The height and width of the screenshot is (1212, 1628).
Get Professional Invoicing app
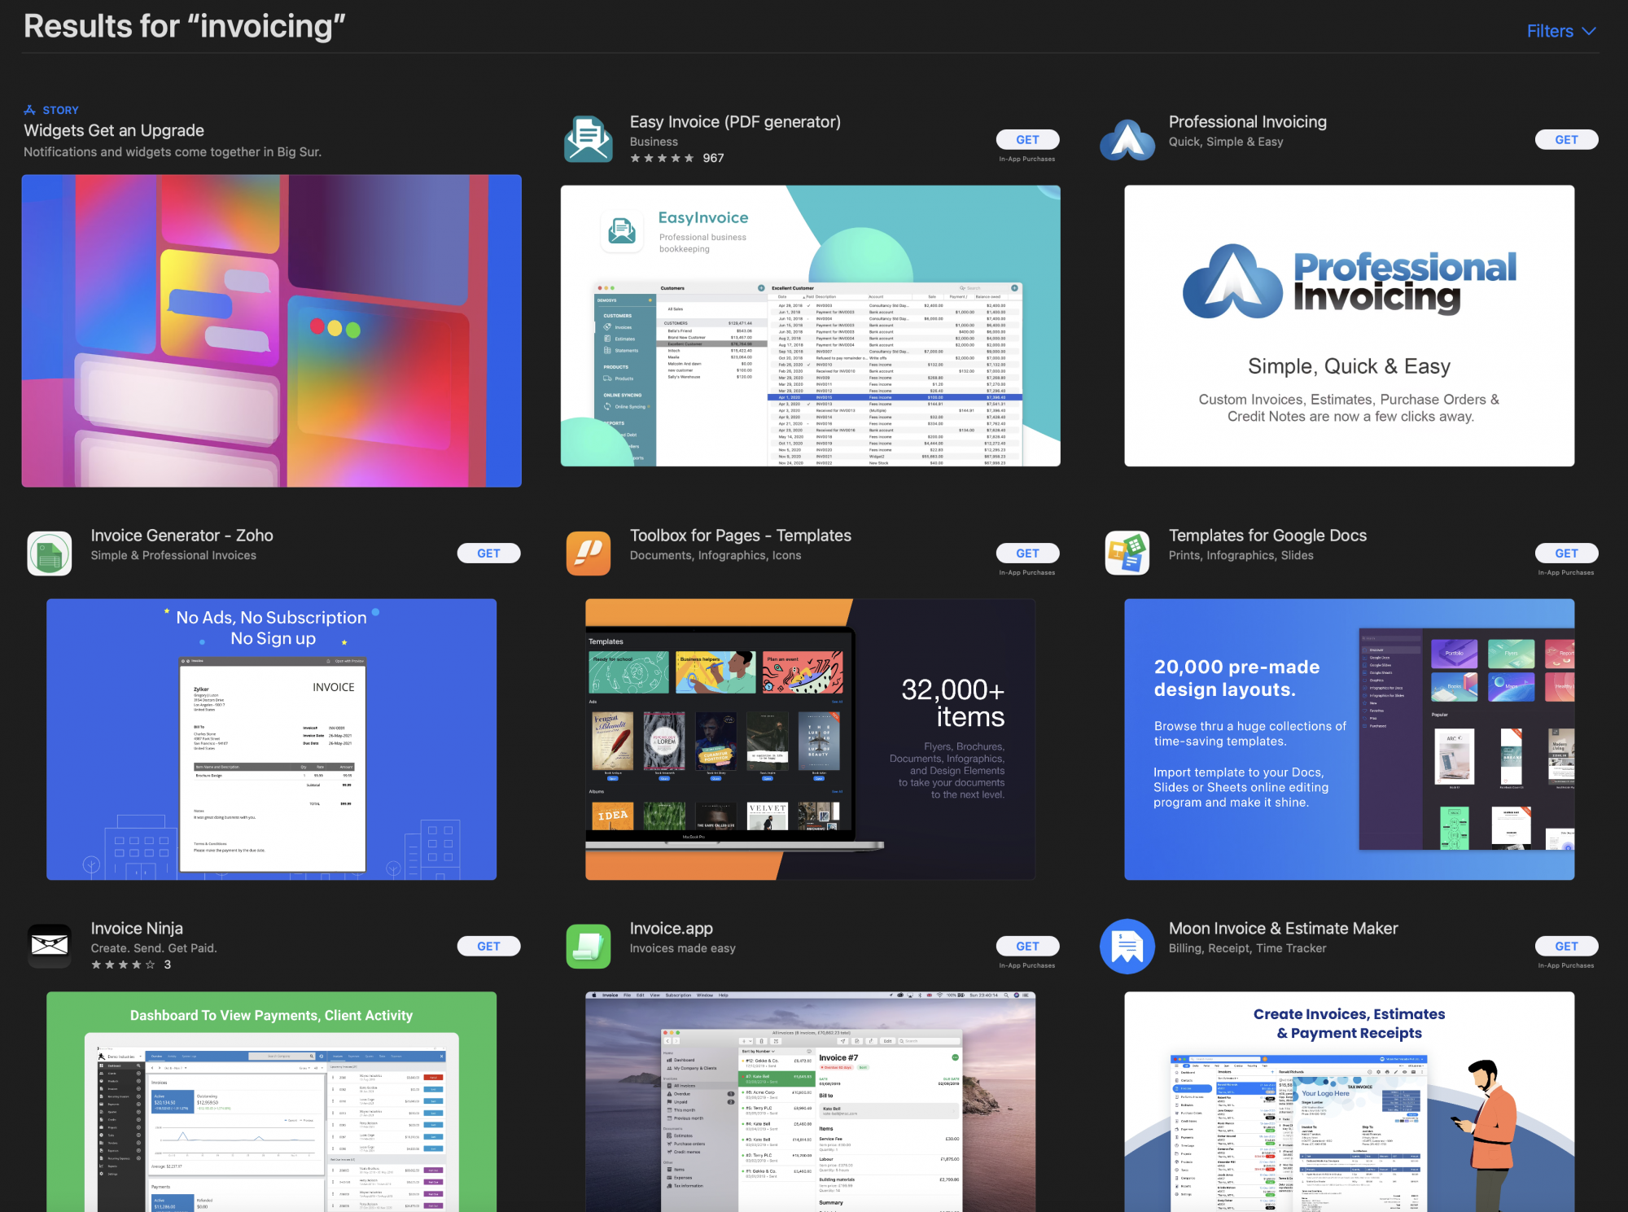1566,140
